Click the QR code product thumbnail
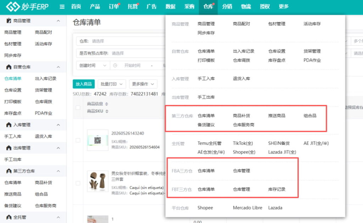This screenshot has width=363, height=223. (97, 140)
